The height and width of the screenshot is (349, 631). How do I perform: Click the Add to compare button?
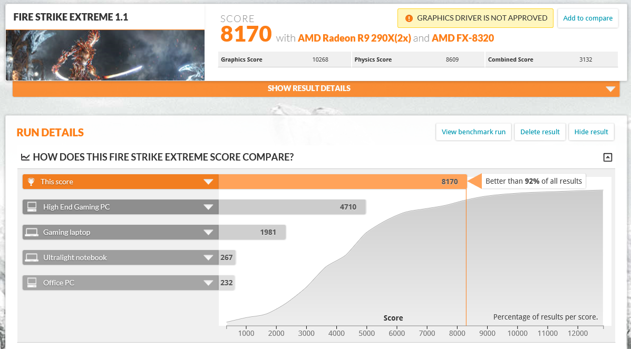[x=588, y=18]
